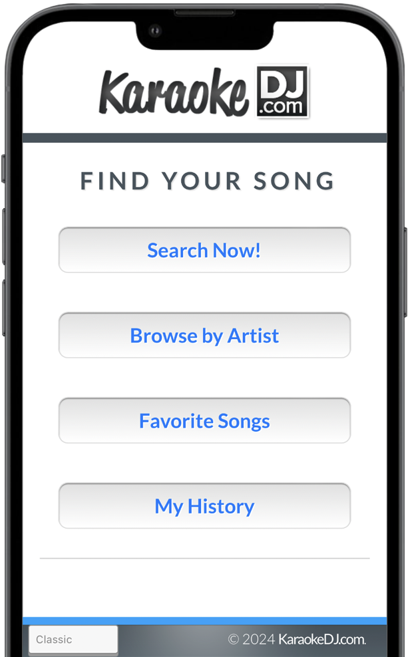
Task: Select Browse by Artist
Action: pyautogui.click(x=204, y=335)
